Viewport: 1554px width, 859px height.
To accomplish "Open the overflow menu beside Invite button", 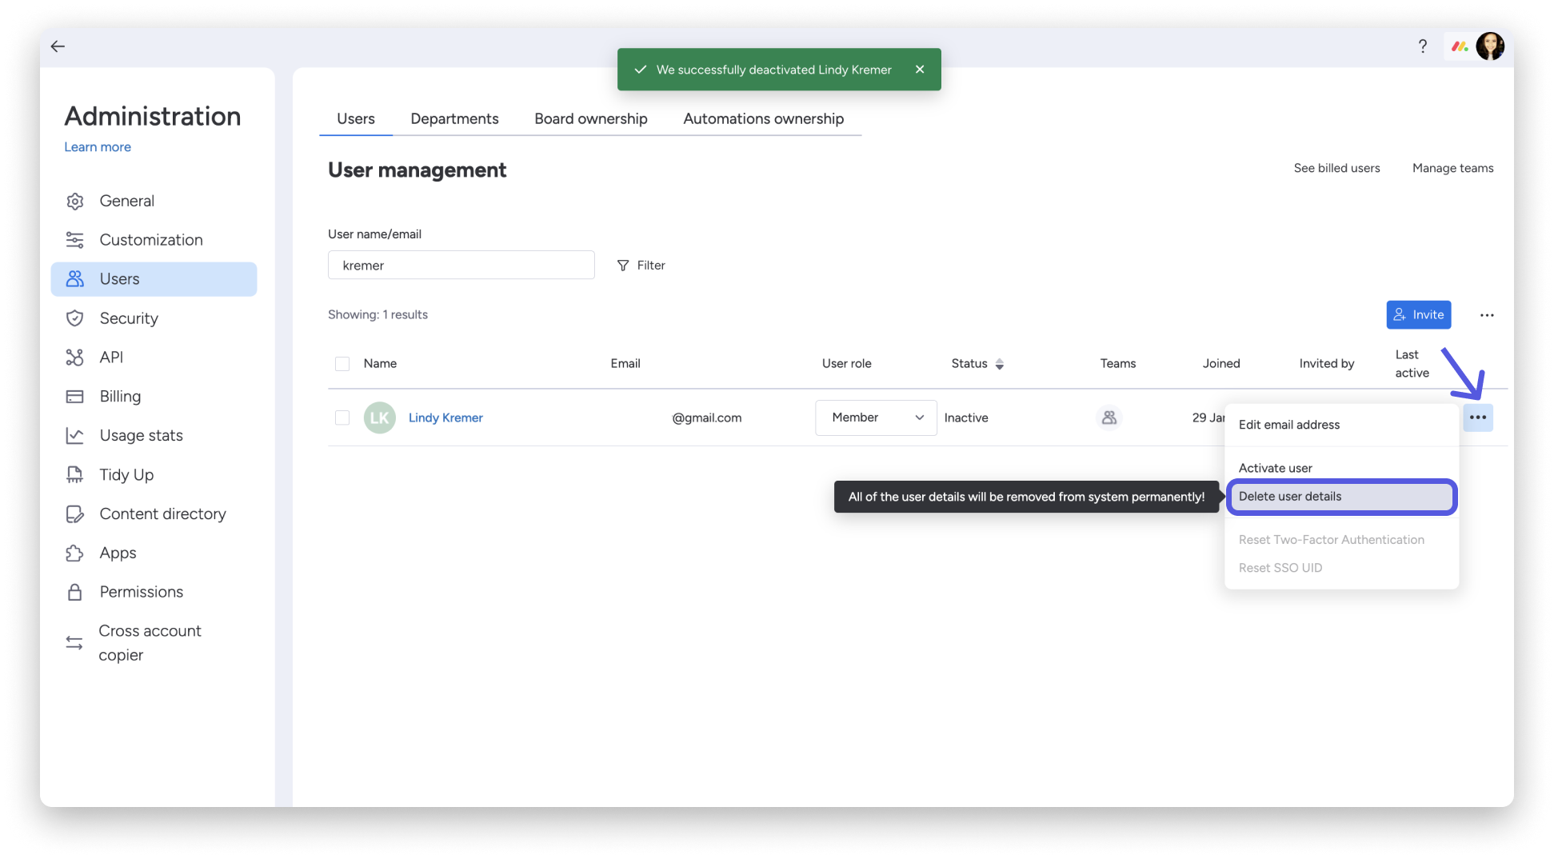I will [x=1487, y=315].
